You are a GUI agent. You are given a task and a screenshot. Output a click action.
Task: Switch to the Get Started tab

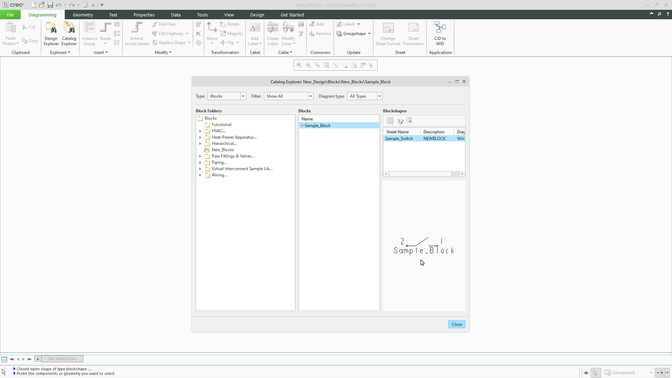point(292,15)
